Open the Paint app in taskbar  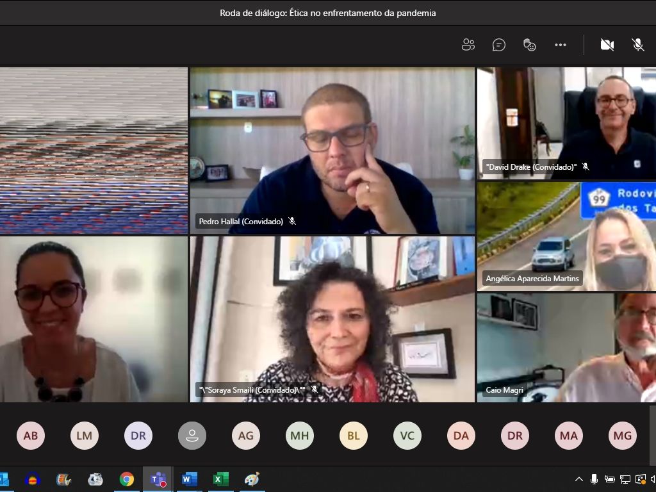[x=252, y=479]
